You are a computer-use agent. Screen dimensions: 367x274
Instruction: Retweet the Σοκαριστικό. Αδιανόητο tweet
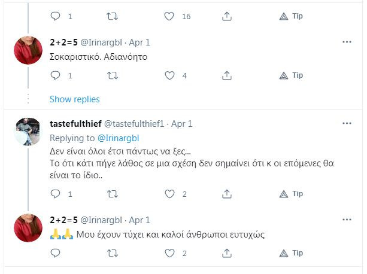point(112,75)
